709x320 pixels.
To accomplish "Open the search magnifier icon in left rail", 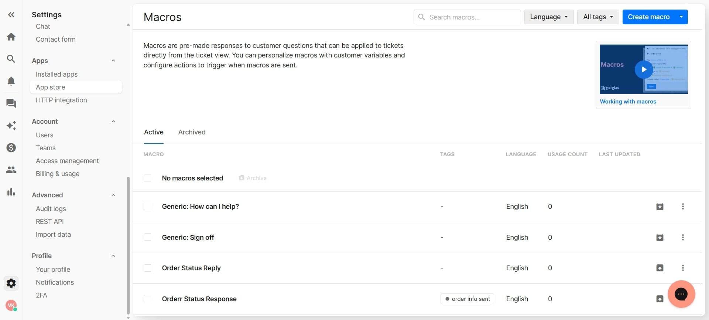I will [x=11, y=59].
